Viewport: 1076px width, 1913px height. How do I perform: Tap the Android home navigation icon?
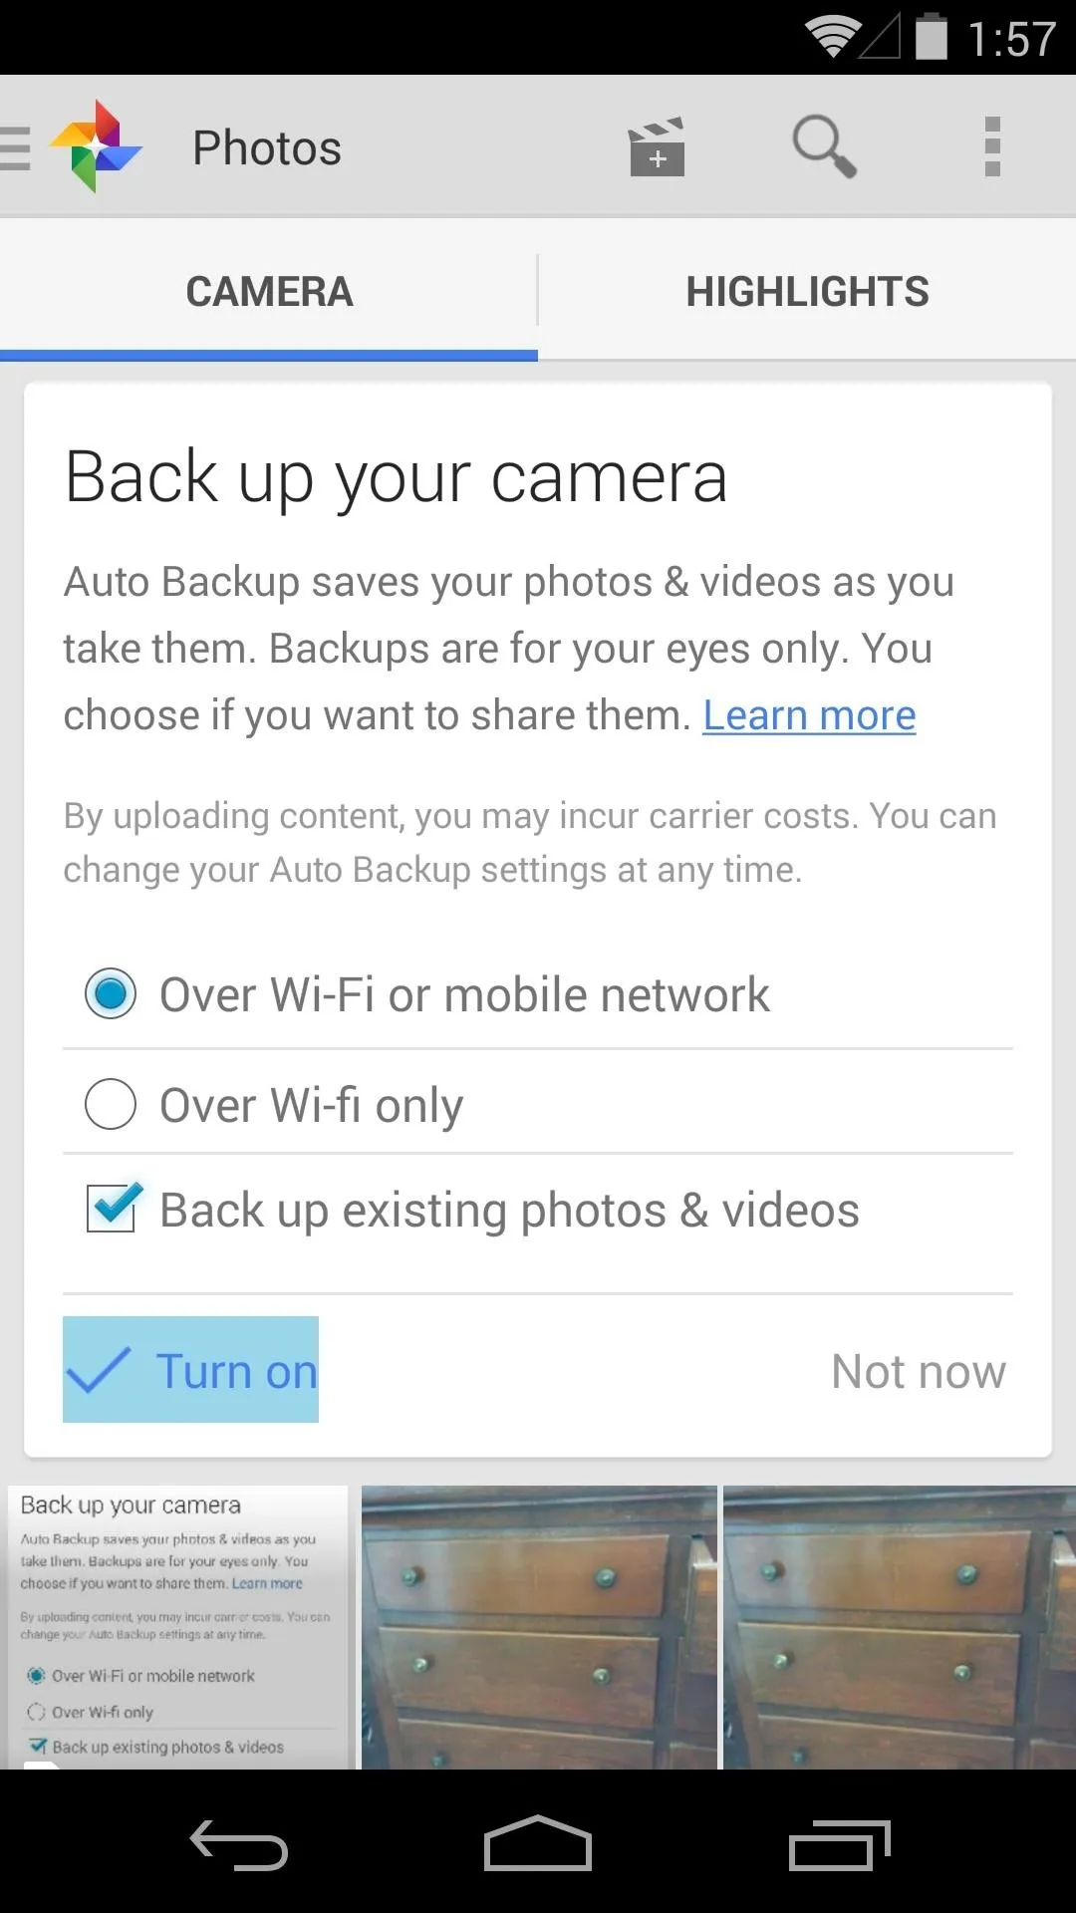pos(538,1843)
